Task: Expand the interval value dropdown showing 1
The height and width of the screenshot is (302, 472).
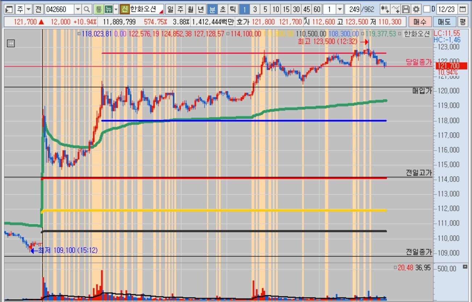Action: [x=339, y=9]
